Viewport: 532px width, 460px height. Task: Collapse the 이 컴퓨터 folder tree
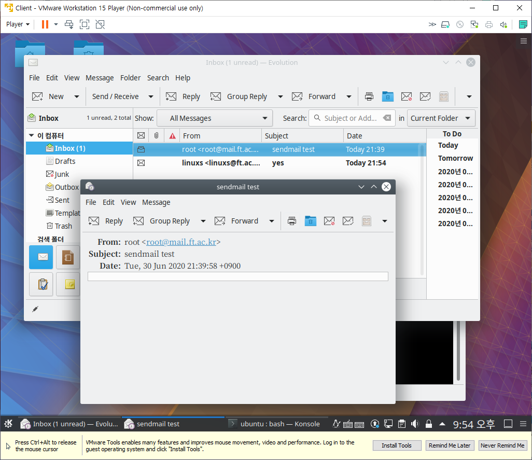click(32, 135)
